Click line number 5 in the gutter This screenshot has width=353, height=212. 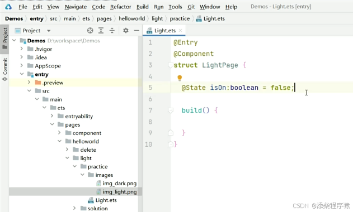(x=150, y=88)
